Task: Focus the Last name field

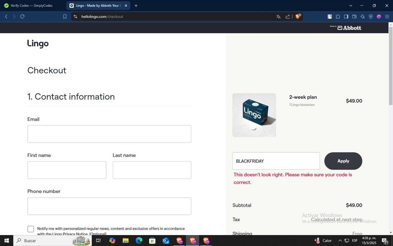Action: click(152, 170)
